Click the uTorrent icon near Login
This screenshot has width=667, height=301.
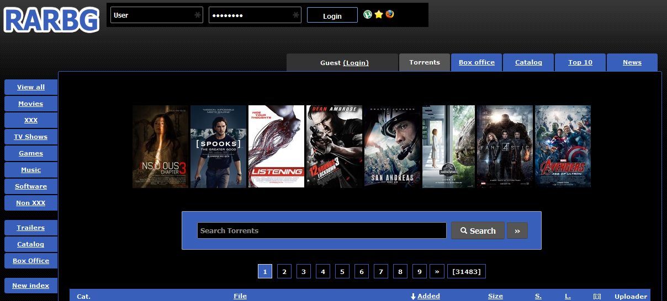click(368, 15)
